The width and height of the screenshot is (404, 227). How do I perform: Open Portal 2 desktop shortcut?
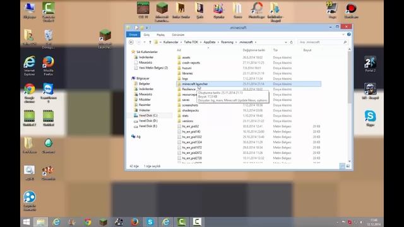371,64
